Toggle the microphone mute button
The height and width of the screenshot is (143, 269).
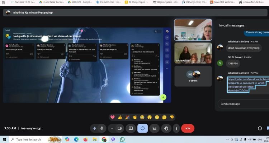click(102, 128)
